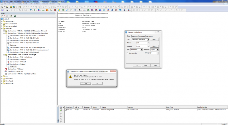Click the green refresh icon in Project toolbar
Screen dimensions: 228x125
[x=11, y=16]
